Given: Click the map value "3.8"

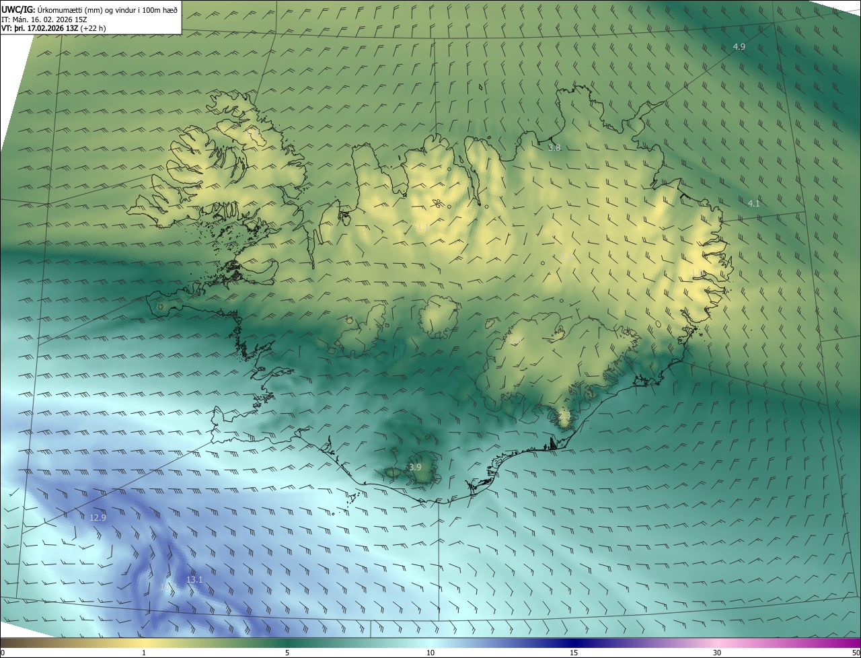Looking at the screenshot, I should tap(554, 147).
